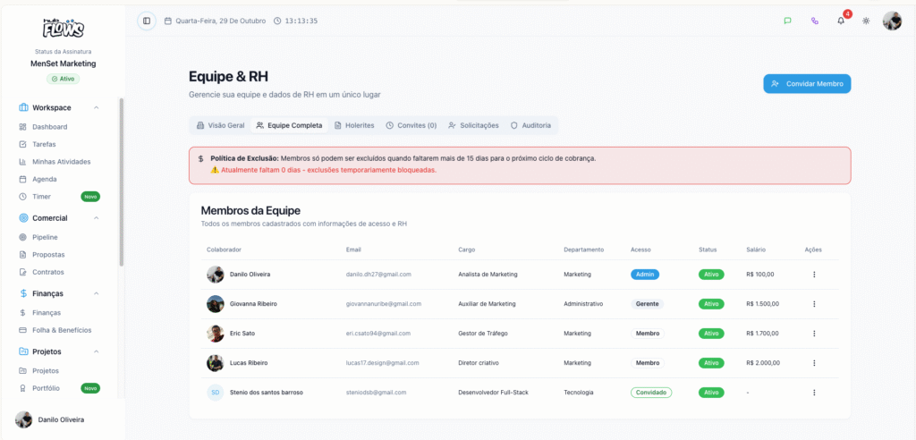Open user profile avatar in top bar
The image size is (916, 440).
click(892, 21)
